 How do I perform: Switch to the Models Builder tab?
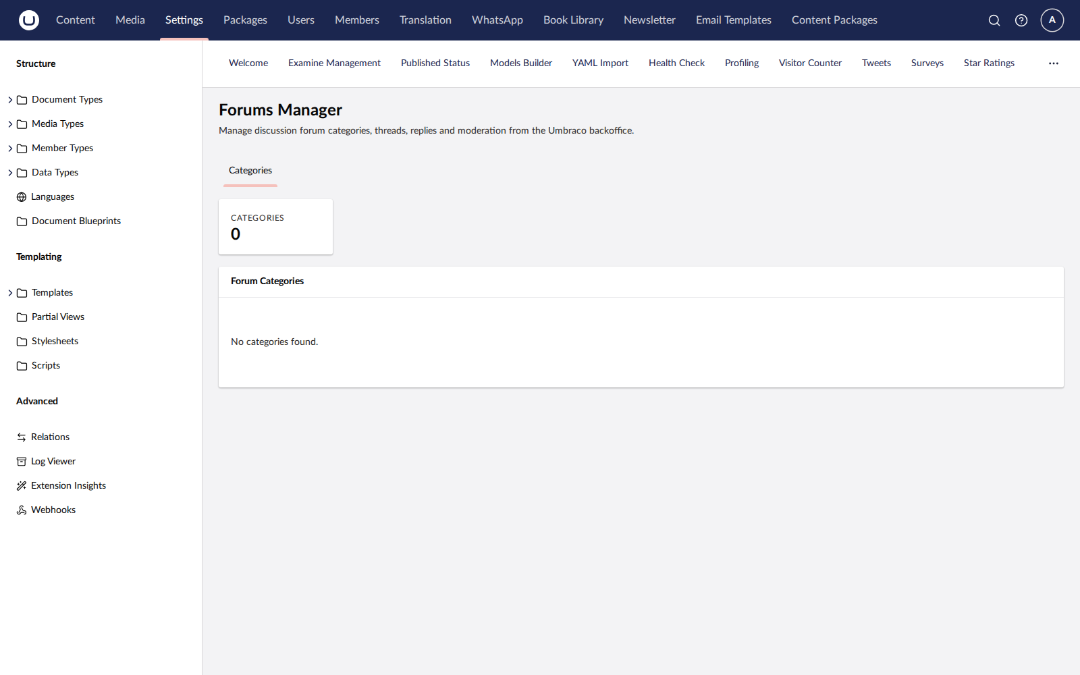point(521,63)
